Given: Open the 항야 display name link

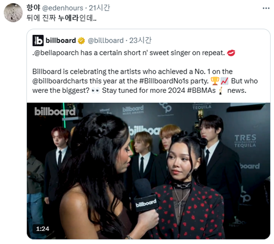Looking at the screenshot, I should click(x=33, y=8).
